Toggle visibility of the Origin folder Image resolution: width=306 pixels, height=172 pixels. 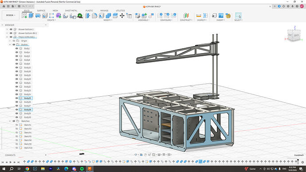[14, 41]
